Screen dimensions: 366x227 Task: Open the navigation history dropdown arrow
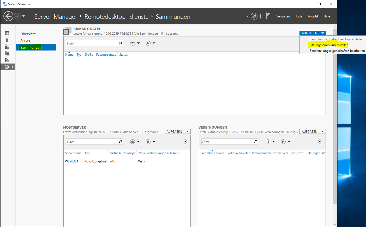(x=23, y=16)
